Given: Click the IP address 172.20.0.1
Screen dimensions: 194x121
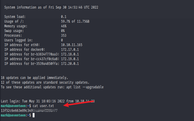Looking at the screenshot, I should (70, 64).
